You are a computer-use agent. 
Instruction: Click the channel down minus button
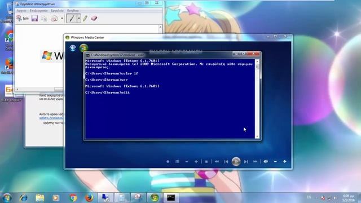187,162
